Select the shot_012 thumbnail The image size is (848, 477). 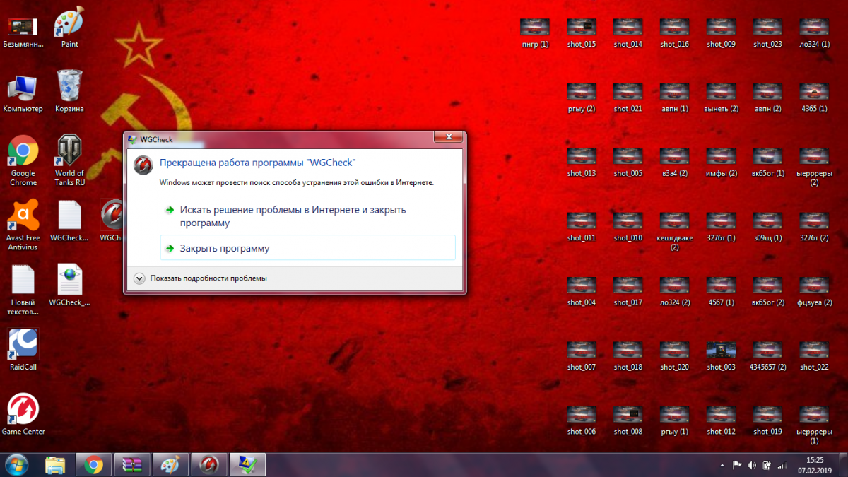click(721, 421)
